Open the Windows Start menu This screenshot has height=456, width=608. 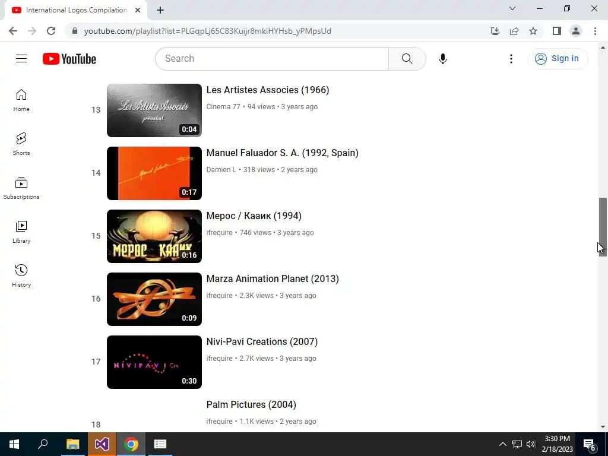[14, 444]
